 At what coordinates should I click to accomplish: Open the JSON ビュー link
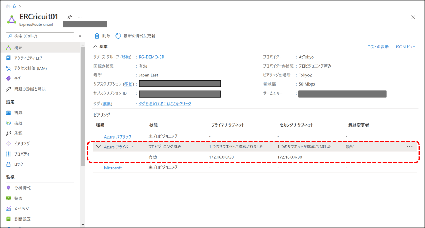(x=406, y=47)
